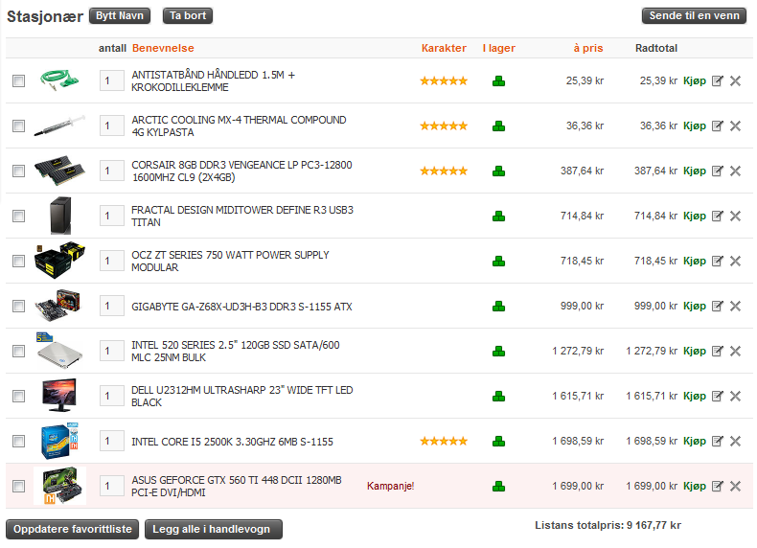Click star rating for Arctic Cooling MX-4
This screenshot has width=757, height=548.
444,126
